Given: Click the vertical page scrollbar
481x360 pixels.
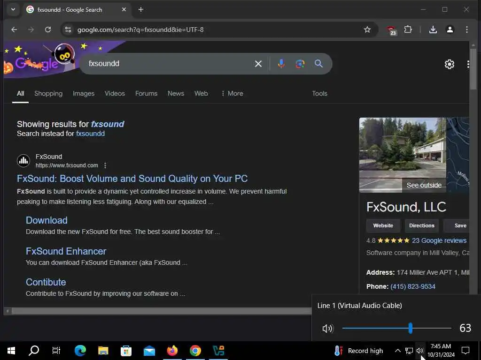Looking at the screenshot, I should coord(473,69).
